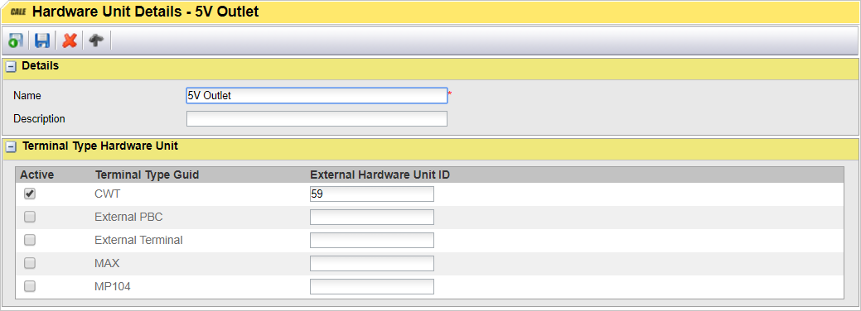
Task: Click the red X delete icon
Action: (69, 41)
